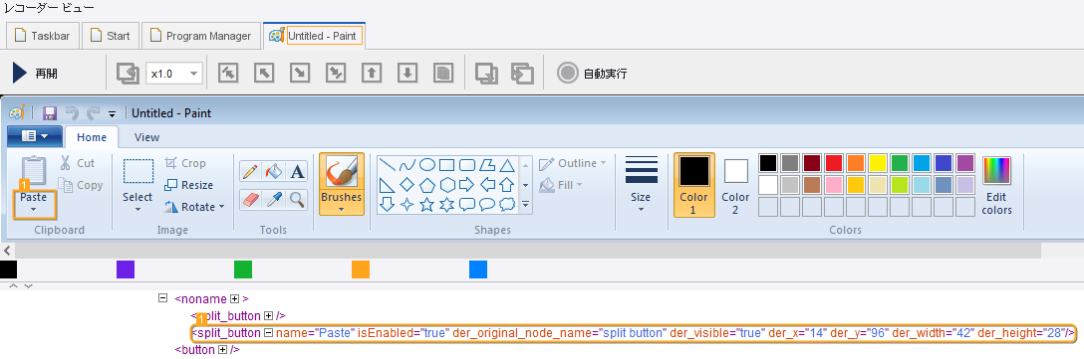Pick the red color in the palette
Viewport: 1084px width, 359px height.
(x=834, y=163)
